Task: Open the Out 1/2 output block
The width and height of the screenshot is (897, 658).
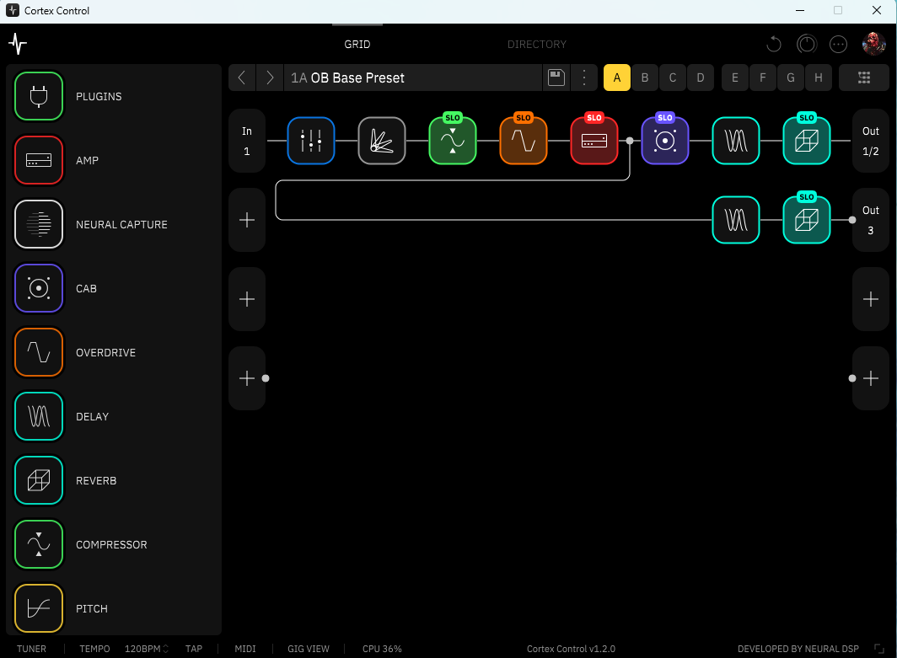Action: coord(870,141)
